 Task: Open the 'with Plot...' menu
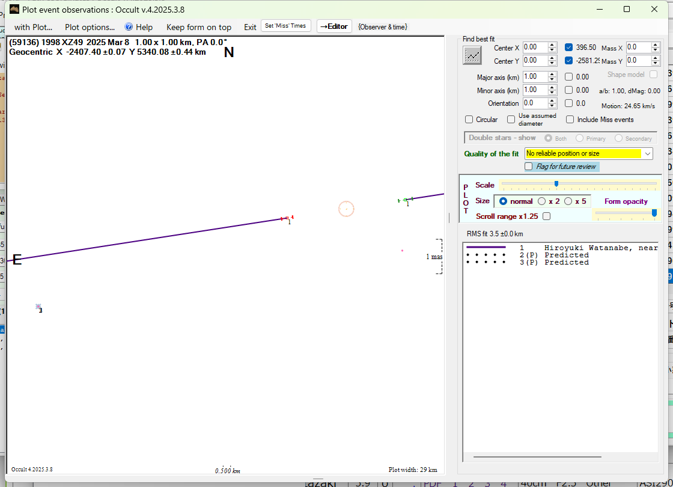click(x=33, y=27)
